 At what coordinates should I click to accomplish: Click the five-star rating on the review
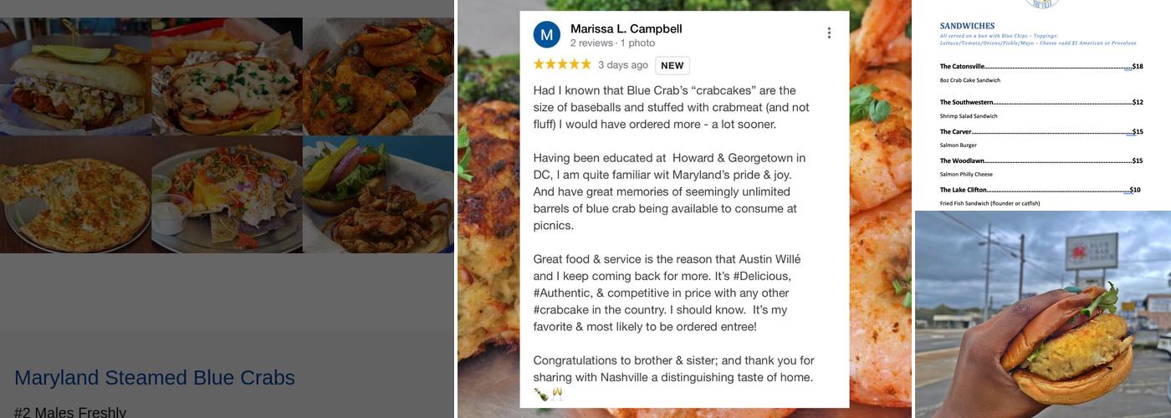pos(562,64)
